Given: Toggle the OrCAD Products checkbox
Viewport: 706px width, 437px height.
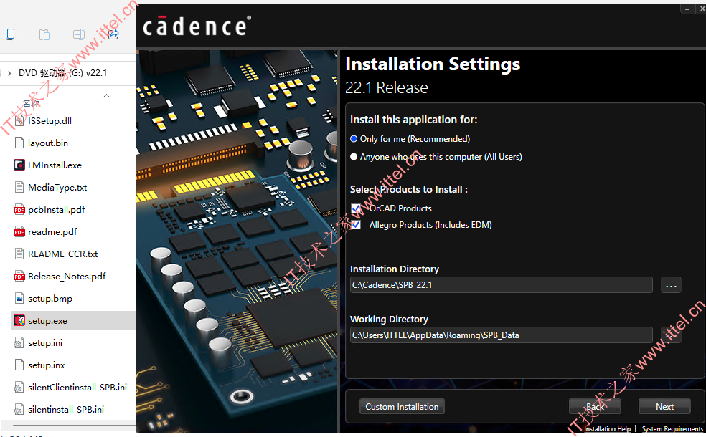Looking at the screenshot, I should (x=356, y=208).
